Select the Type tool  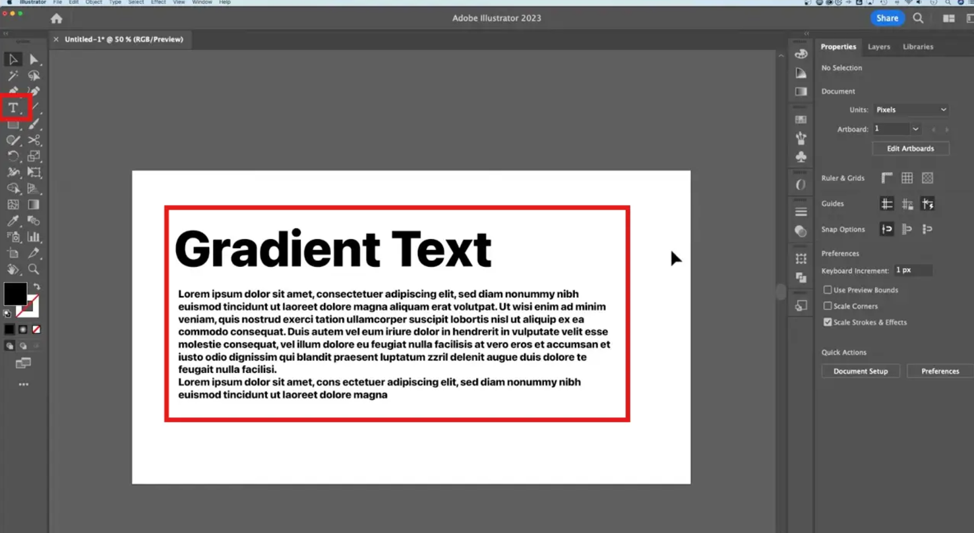point(12,107)
